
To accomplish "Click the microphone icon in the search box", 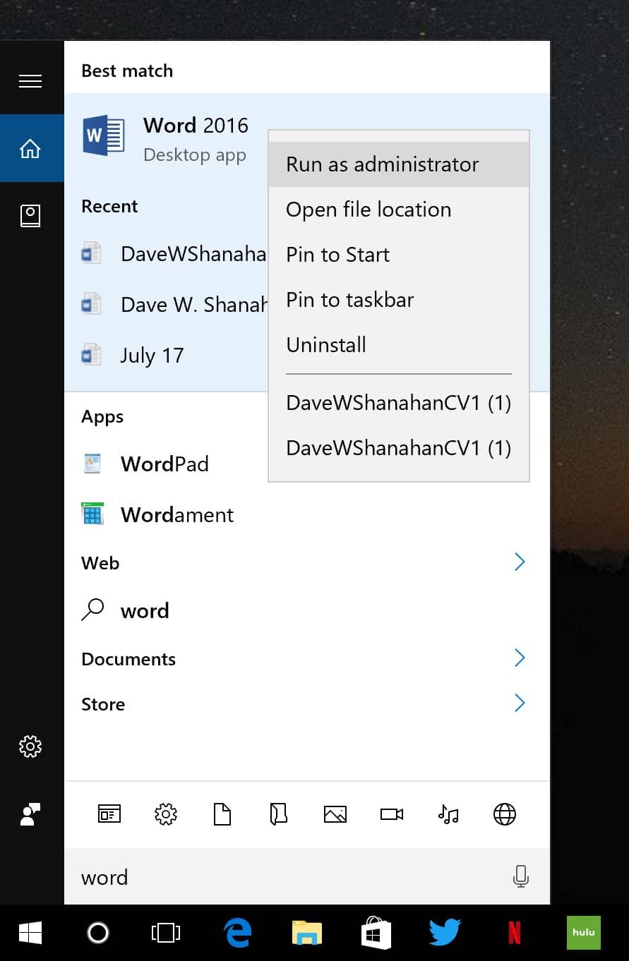I will 521,876.
